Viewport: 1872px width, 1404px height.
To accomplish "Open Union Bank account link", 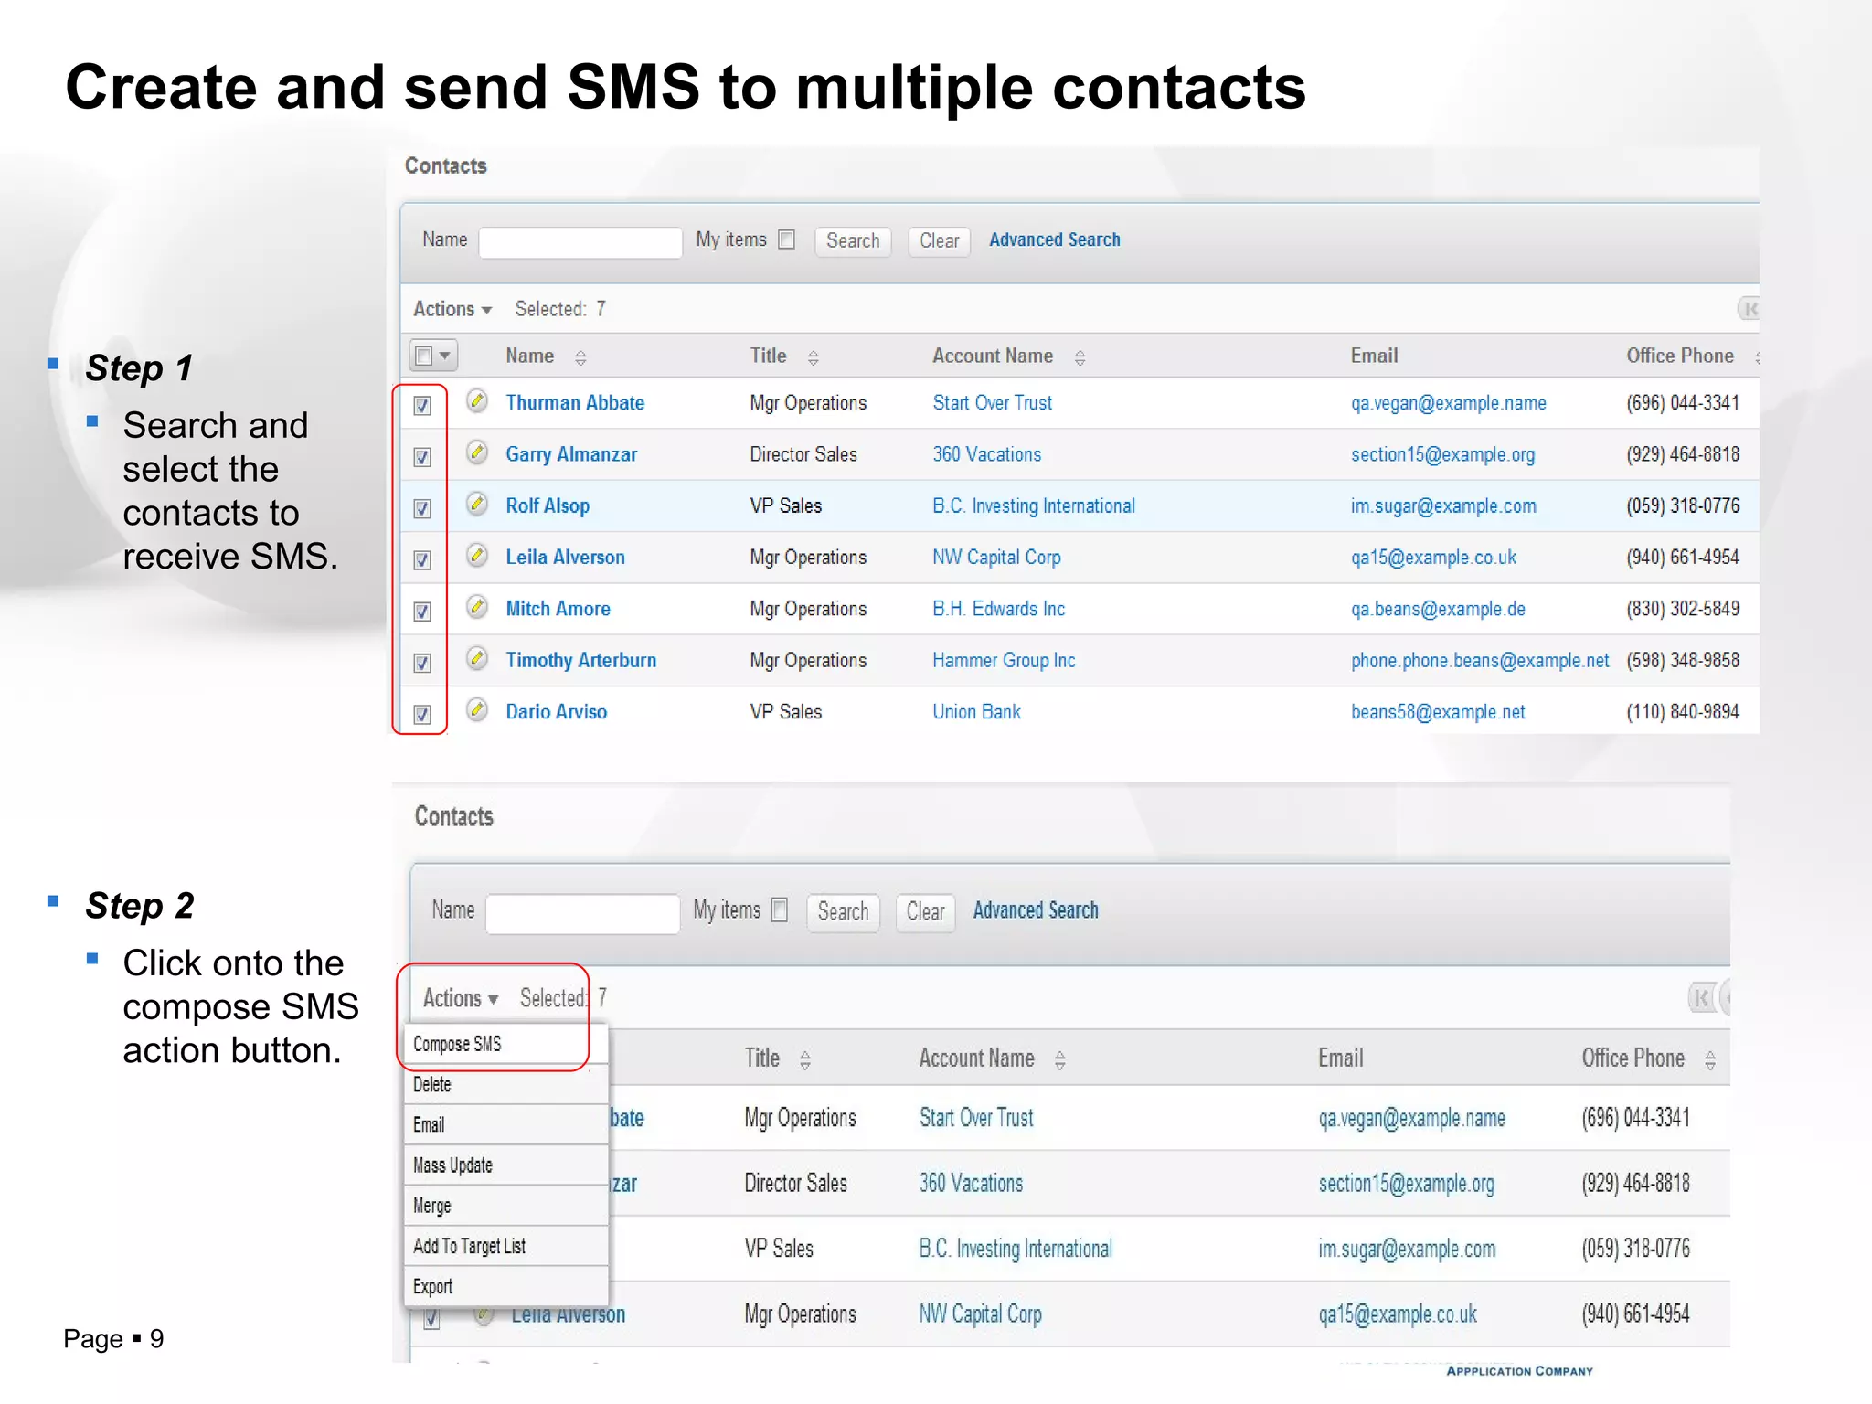I will pos(976,711).
